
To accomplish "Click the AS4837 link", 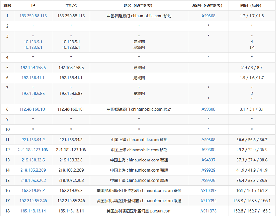I will (x=208, y=160).
